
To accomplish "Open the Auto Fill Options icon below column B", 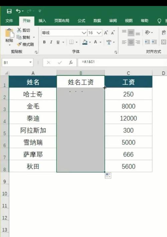I will [x=108, y=175].
